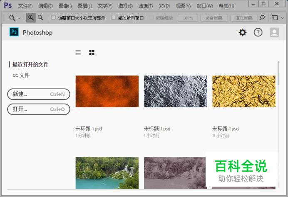
Task: Open the 文字(Y) menu
Action: point(105,6)
